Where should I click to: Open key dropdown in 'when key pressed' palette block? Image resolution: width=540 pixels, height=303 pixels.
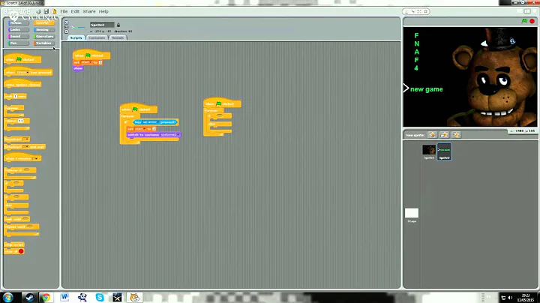coord(22,72)
